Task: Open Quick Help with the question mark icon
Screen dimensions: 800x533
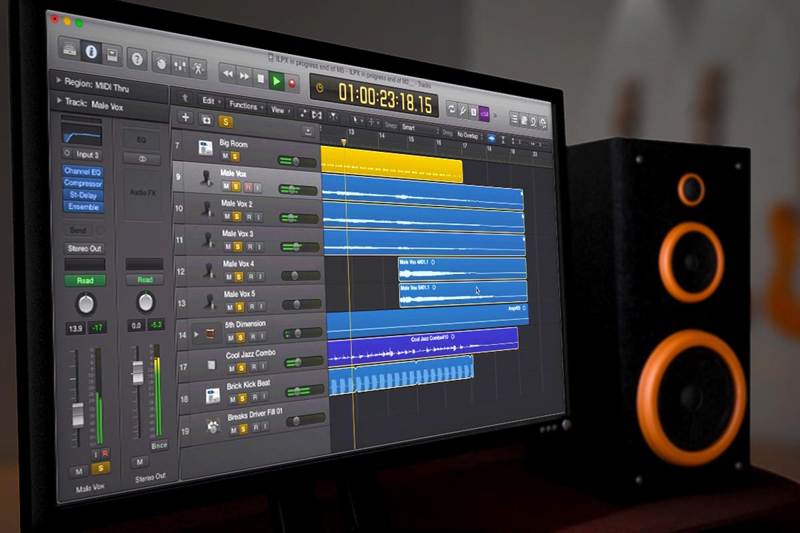Action: click(138, 59)
